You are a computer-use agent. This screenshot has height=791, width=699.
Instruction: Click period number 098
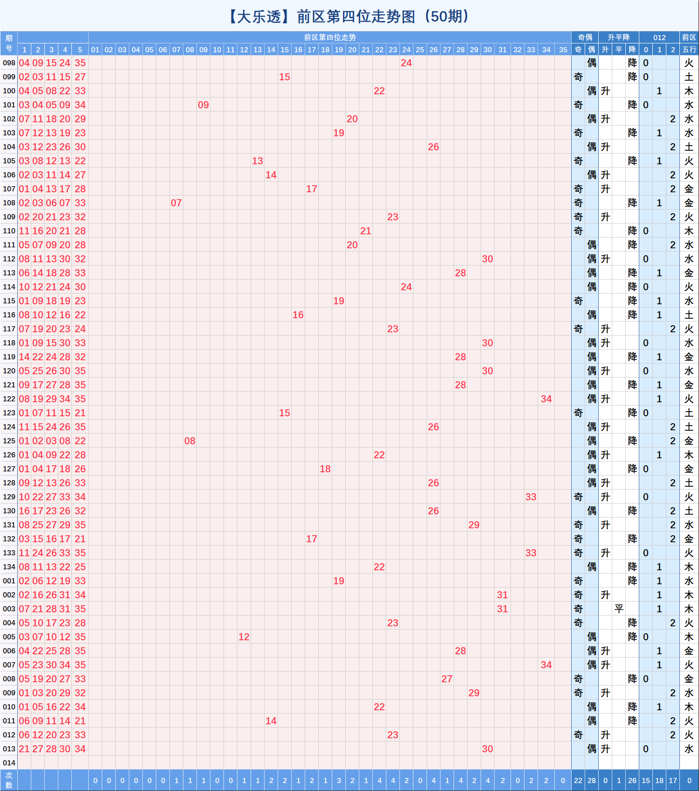(9, 63)
